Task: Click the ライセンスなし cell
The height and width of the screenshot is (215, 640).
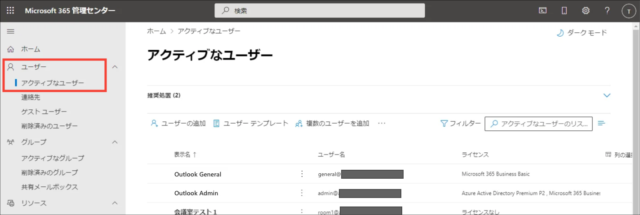Action: (x=480, y=212)
